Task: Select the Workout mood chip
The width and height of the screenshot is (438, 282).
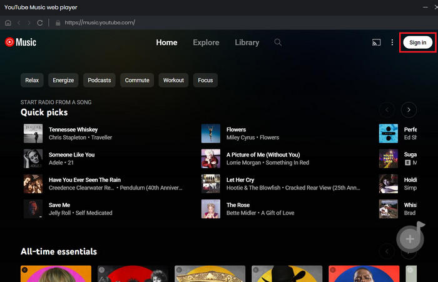Action: [x=174, y=80]
